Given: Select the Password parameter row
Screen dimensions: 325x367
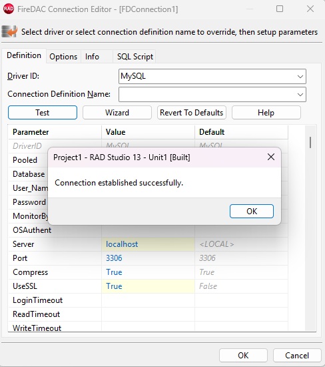Looking at the screenshot, I should click(x=28, y=202).
